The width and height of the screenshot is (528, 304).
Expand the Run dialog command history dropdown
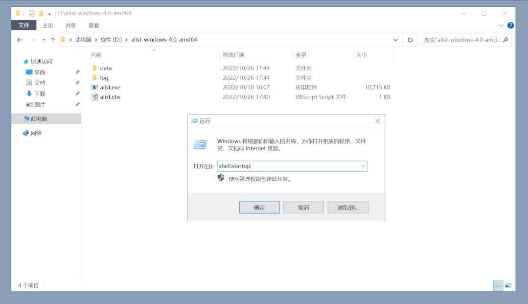click(364, 166)
